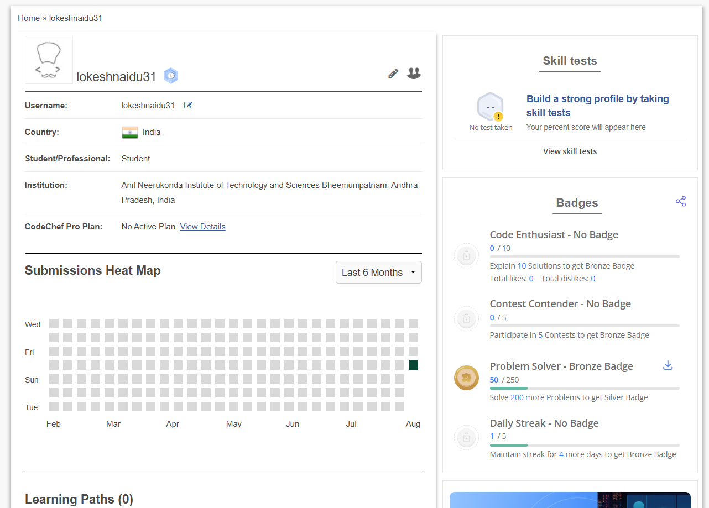Click the chef hat profile avatar
This screenshot has height=508, width=709.
49,60
